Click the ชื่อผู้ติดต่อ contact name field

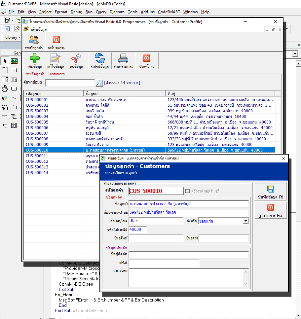click(x=189, y=255)
